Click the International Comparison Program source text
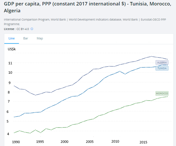 pos(35,19)
